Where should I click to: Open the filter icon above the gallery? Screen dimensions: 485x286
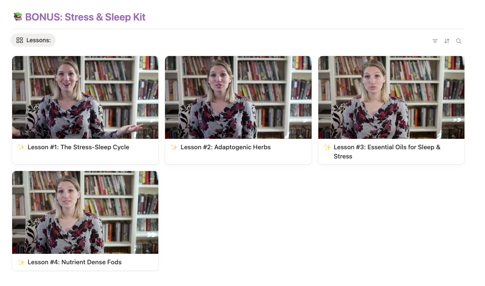[435, 41]
